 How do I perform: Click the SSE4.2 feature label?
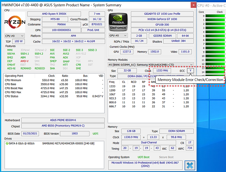click(39, 54)
